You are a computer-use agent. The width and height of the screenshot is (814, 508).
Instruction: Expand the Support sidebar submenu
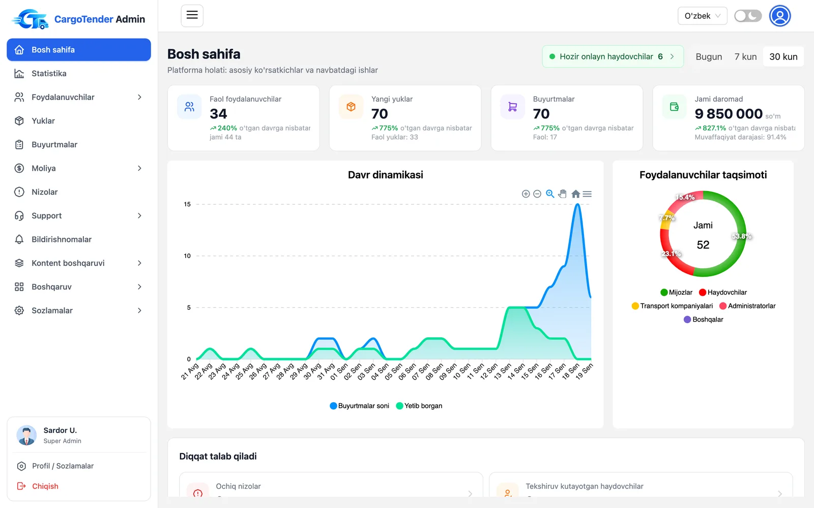[79, 216]
